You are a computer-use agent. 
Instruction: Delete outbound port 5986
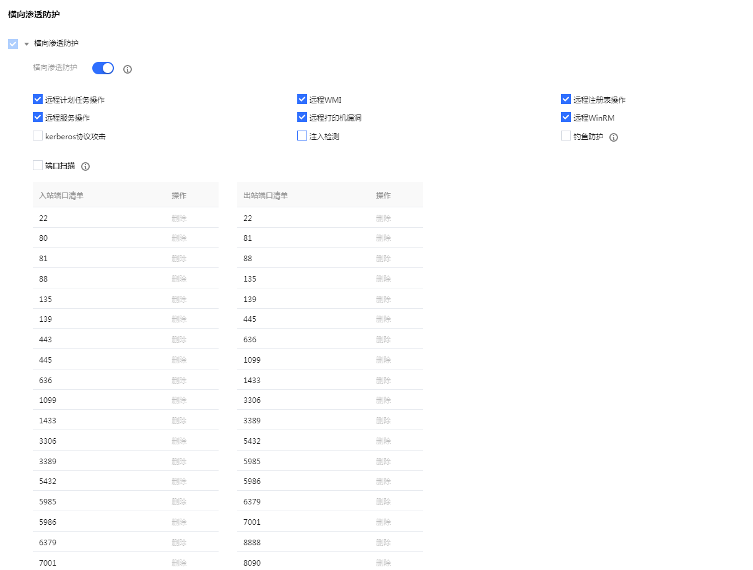point(383,481)
